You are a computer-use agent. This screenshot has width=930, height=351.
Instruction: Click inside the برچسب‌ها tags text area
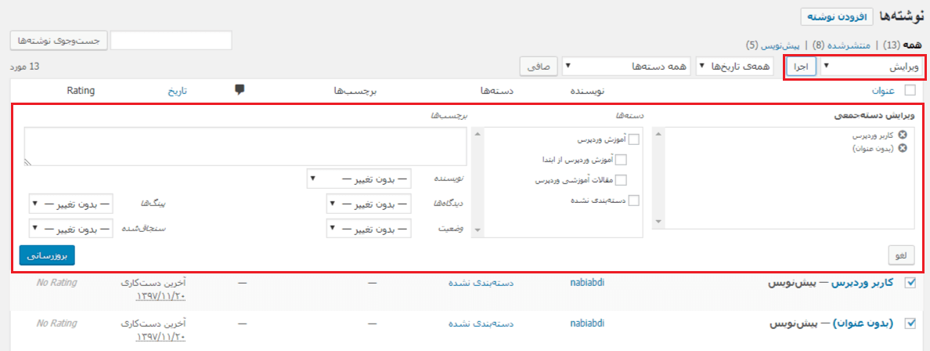point(245,146)
